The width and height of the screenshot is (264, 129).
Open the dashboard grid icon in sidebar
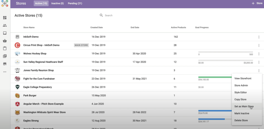pos(5,18)
